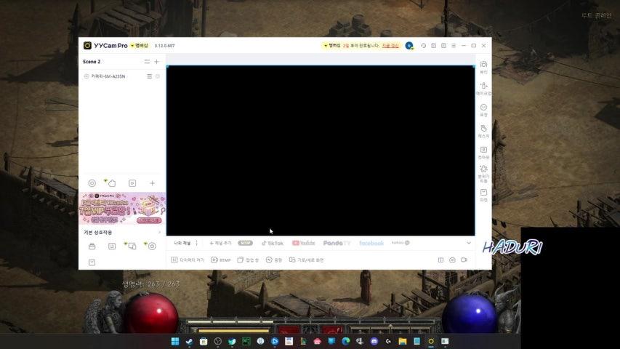This screenshot has height=349, width=620.
Task: Click the renew now membership link
Action: coord(390,46)
